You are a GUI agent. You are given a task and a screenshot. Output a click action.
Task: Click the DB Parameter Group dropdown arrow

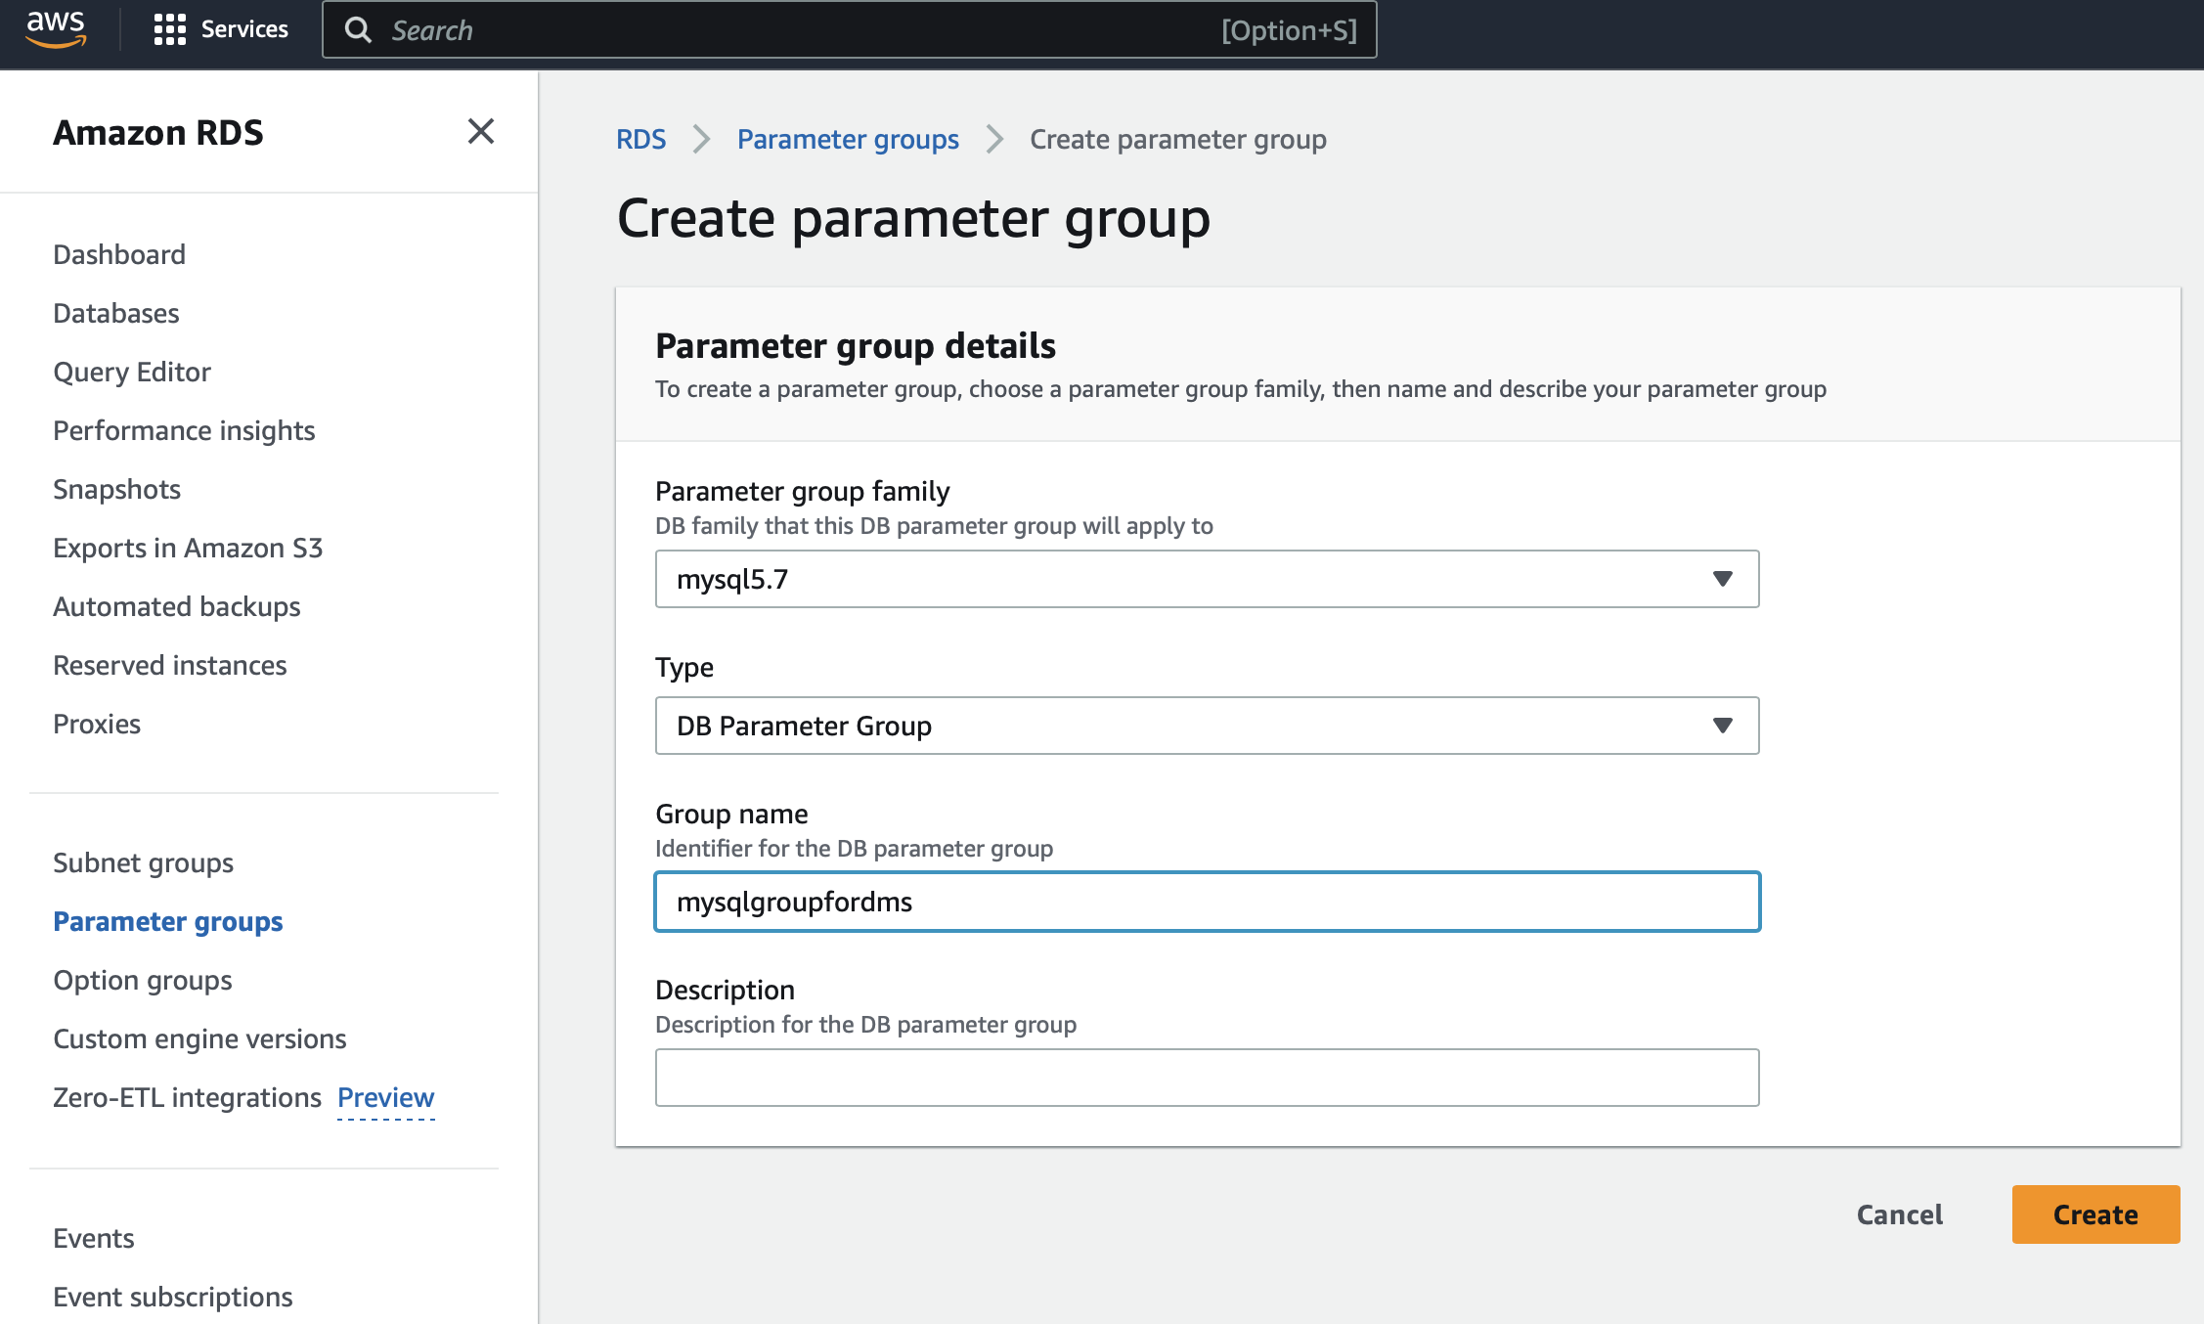(1722, 726)
